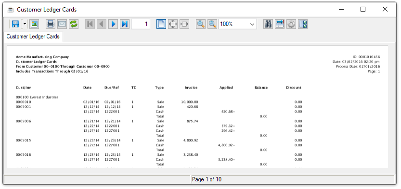Click the gear settings icon

(x=291, y=24)
